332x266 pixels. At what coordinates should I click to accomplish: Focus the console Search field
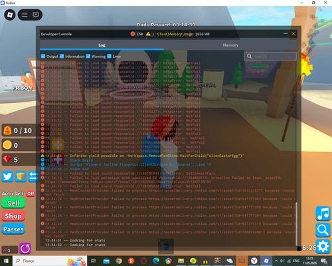[x=270, y=57]
